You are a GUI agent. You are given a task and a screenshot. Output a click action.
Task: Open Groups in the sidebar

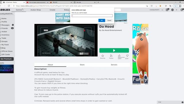tap(5, 42)
